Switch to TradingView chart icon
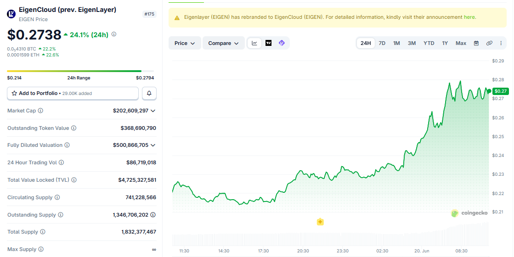 (x=268, y=43)
